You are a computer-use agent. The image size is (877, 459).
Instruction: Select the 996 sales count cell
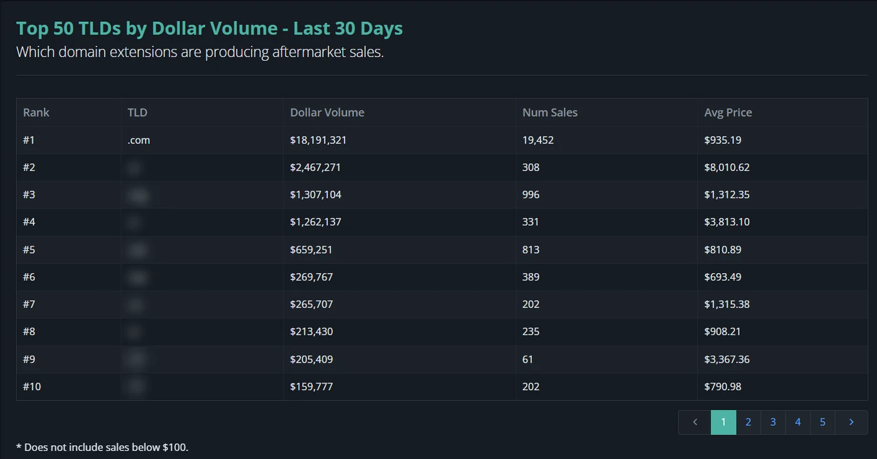[606, 195]
